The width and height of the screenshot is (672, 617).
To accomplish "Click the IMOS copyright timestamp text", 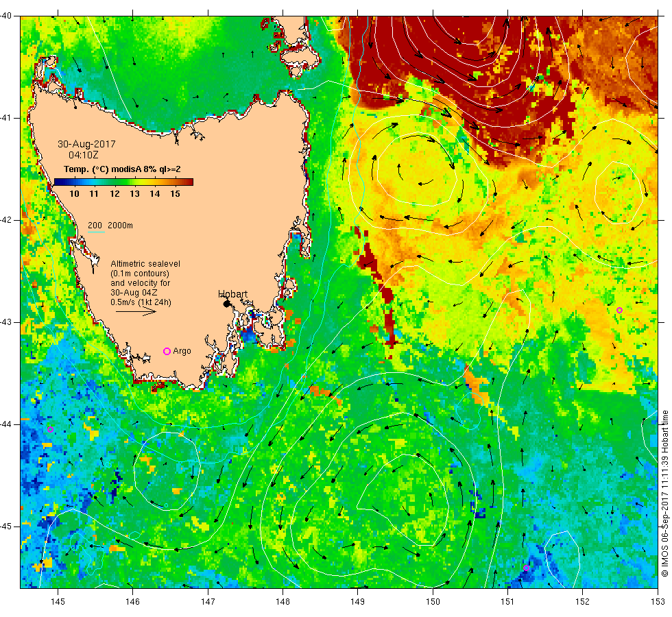I will (x=664, y=493).
